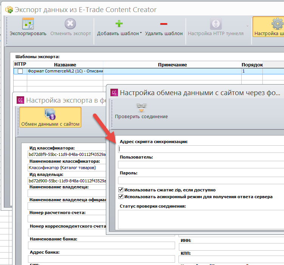Click the HTTP column header
This screenshot has height=265, width=284.
click(20, 64)
